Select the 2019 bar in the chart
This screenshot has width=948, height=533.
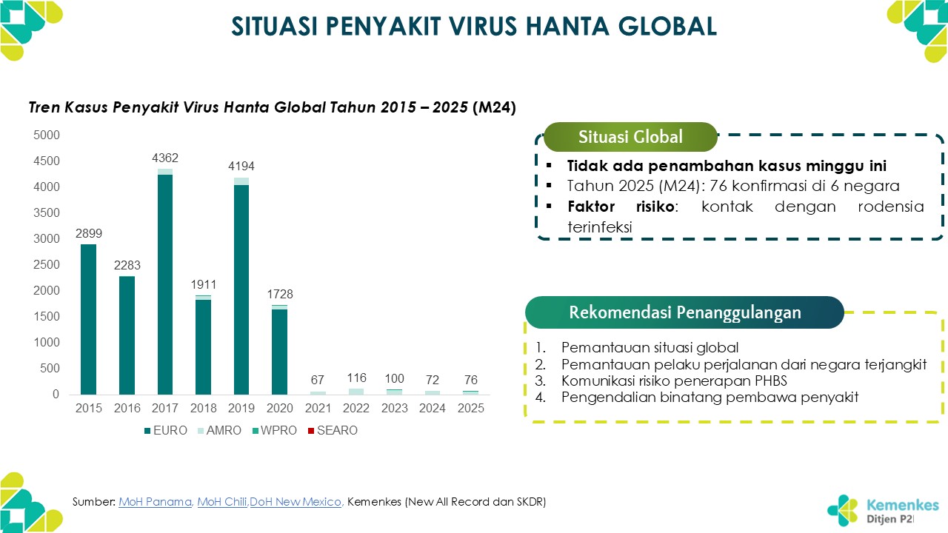[x=241, y=289]
